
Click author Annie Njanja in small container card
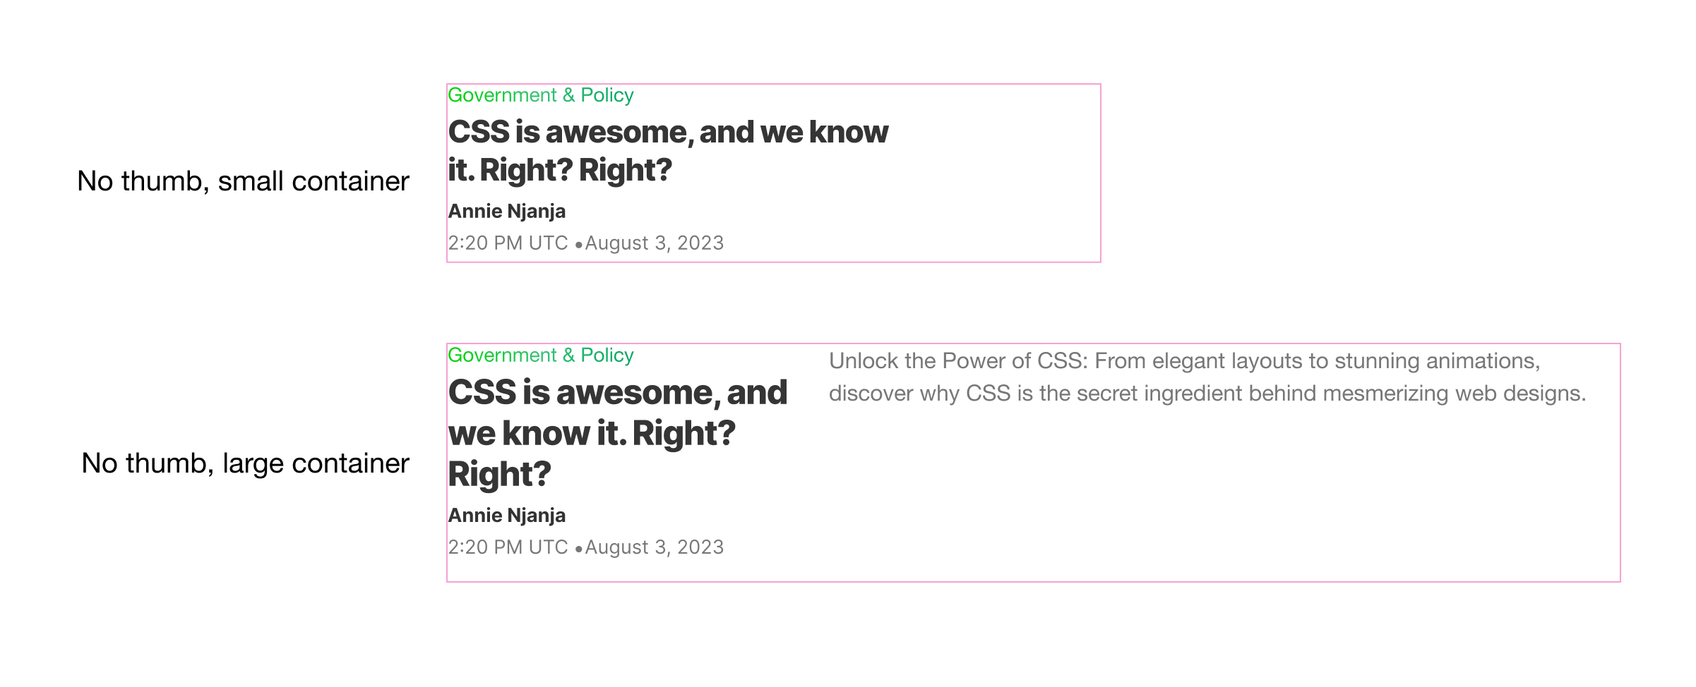pyautogui.click(x=506, y=211)
